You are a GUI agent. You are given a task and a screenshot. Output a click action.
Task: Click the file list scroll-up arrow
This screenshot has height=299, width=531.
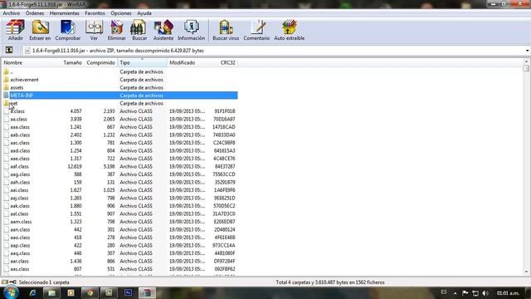[526, 61]
